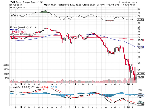The height and width of the screenshot is (109, 145).
Task: Click the 102903 volume tag on right axis
Action: 141,74
